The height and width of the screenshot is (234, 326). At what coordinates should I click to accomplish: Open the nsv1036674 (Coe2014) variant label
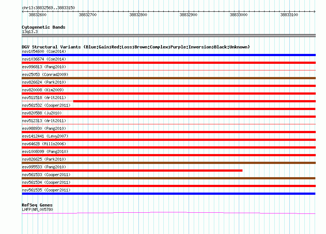coord(44,59)
